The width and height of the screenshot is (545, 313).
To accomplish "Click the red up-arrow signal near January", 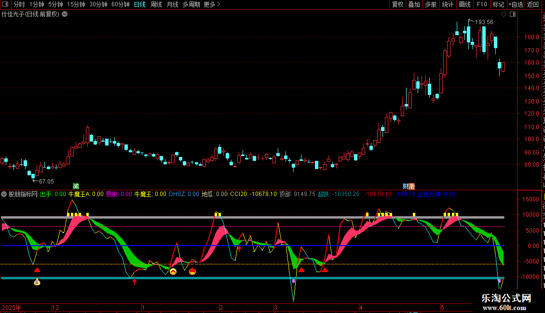I will (x=135, y=281).
